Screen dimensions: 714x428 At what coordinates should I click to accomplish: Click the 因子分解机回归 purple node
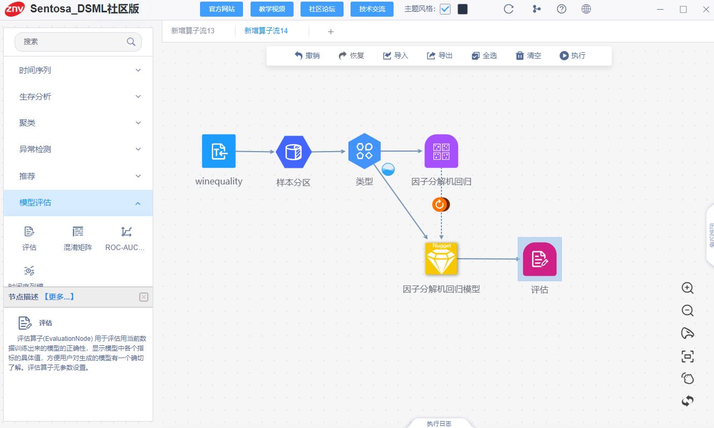[x=441, y=151]
